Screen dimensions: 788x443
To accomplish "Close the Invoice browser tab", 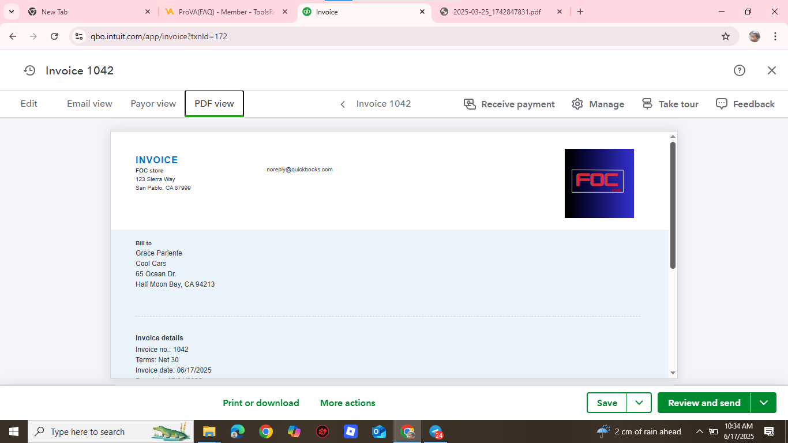I will point(422,12).
